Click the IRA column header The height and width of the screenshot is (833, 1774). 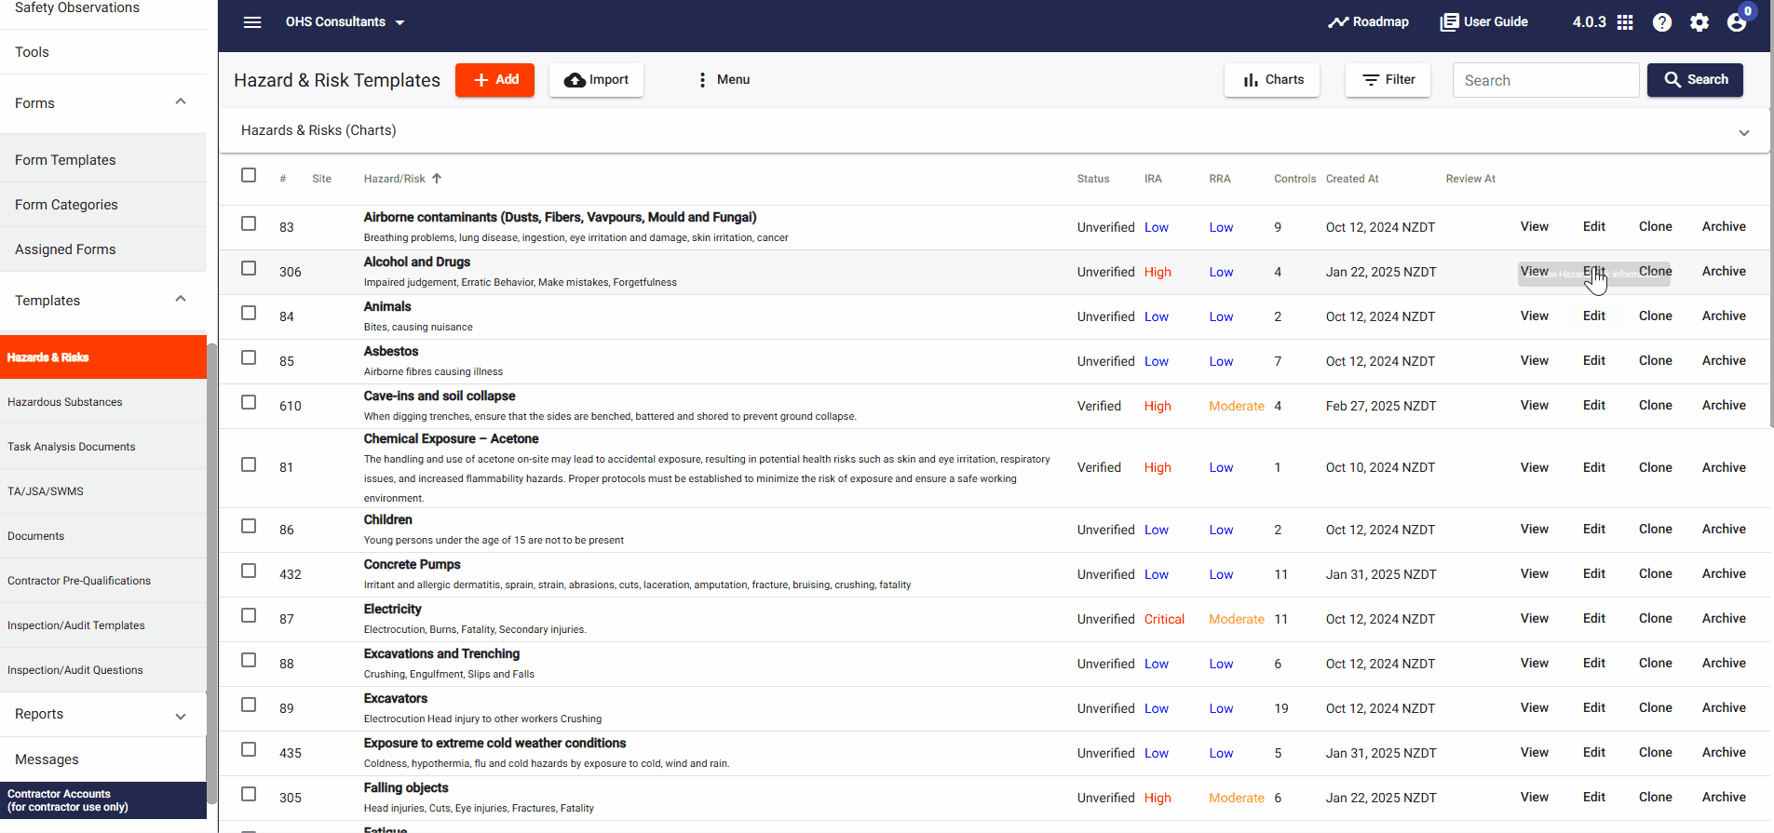[1153, 179]
